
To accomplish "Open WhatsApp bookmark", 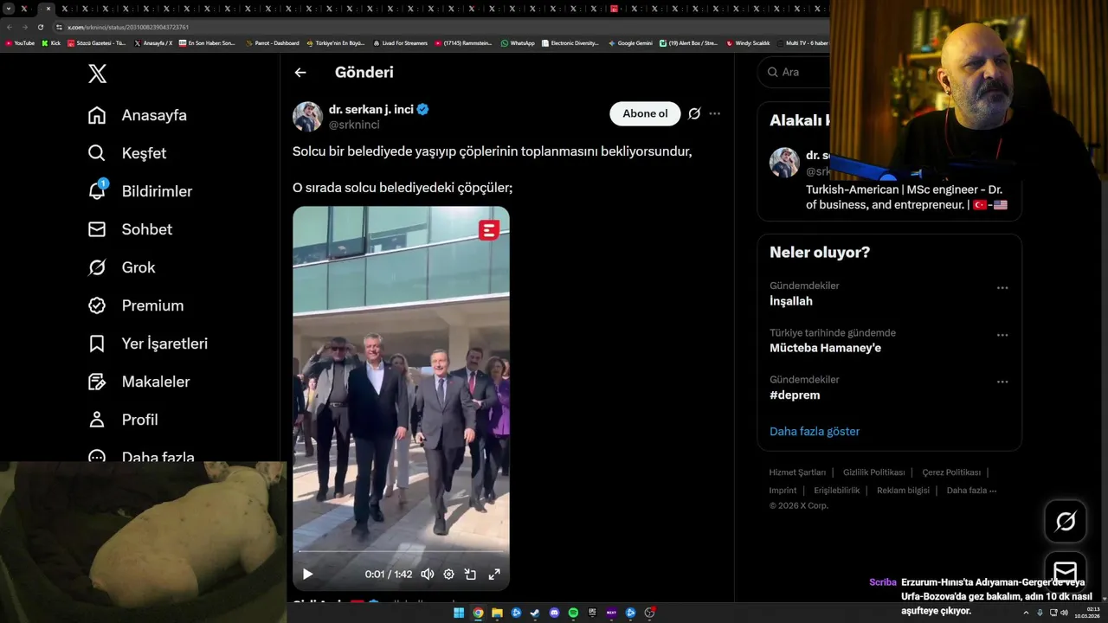I will pos(518,42).
